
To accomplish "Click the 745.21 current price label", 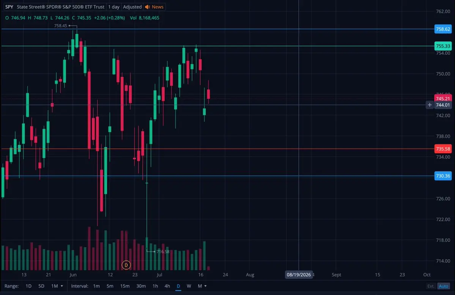I will [443, 98].
